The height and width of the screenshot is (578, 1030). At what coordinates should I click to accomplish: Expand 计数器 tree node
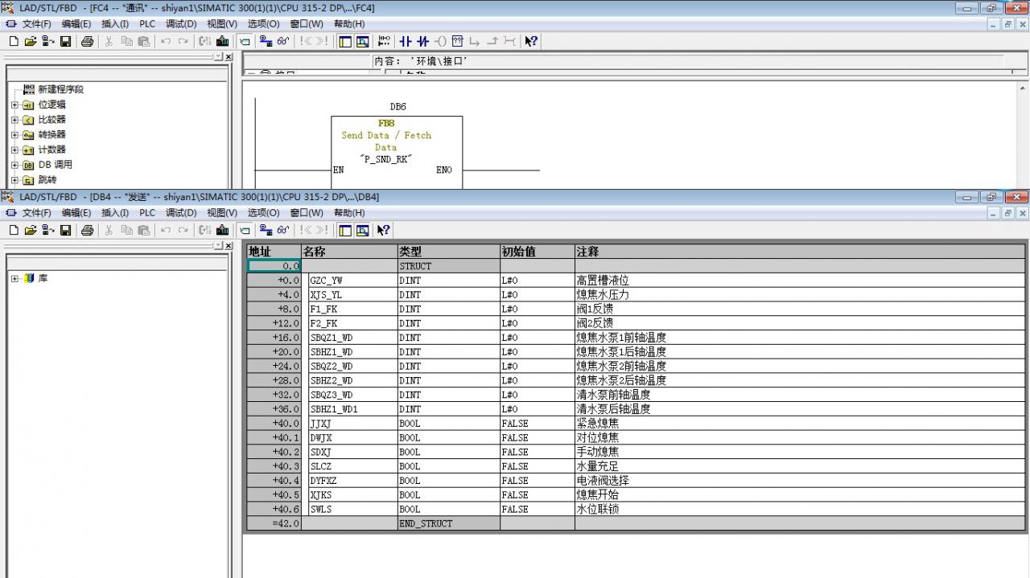[14, 150]
